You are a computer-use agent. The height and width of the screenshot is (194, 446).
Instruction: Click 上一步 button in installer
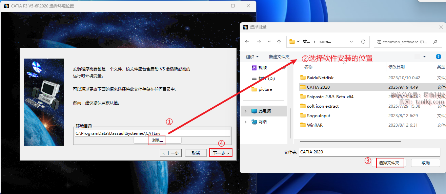click(x=170, y=153)
